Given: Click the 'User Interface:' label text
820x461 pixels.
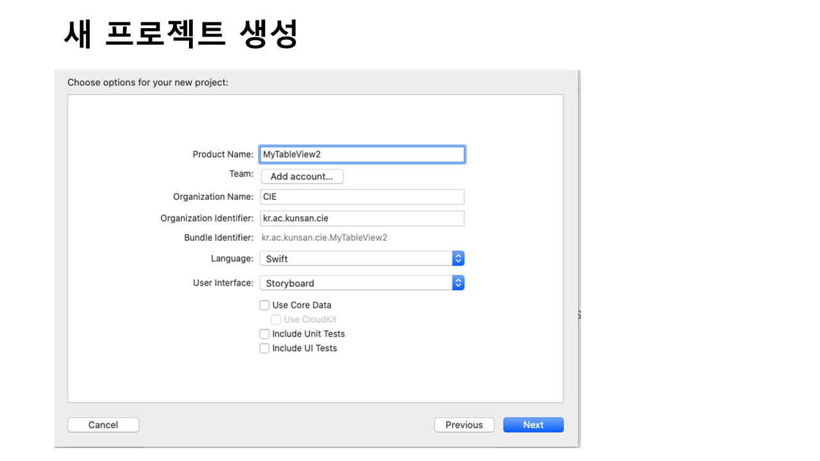Looking at the screenshot, I should [x=223, y=283].
